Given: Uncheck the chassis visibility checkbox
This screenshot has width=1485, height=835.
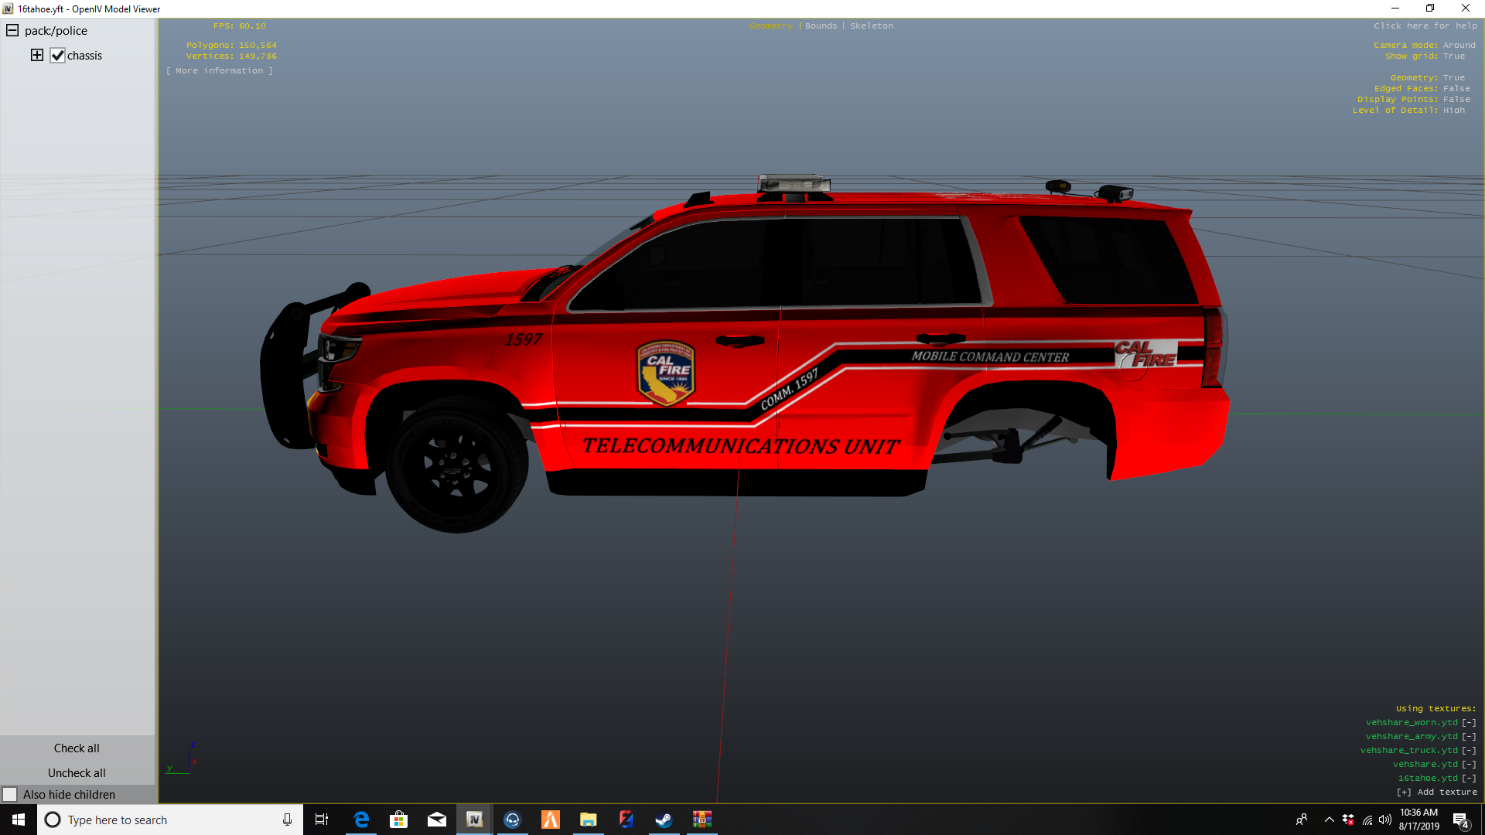Looking at the screenshot, I should coord(58,56).
